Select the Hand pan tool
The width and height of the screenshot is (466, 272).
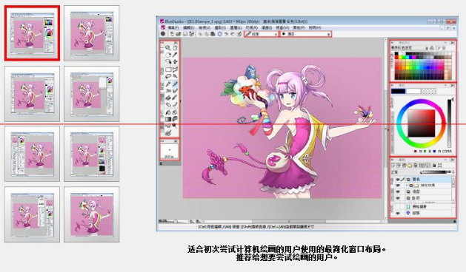coord(175,48)
